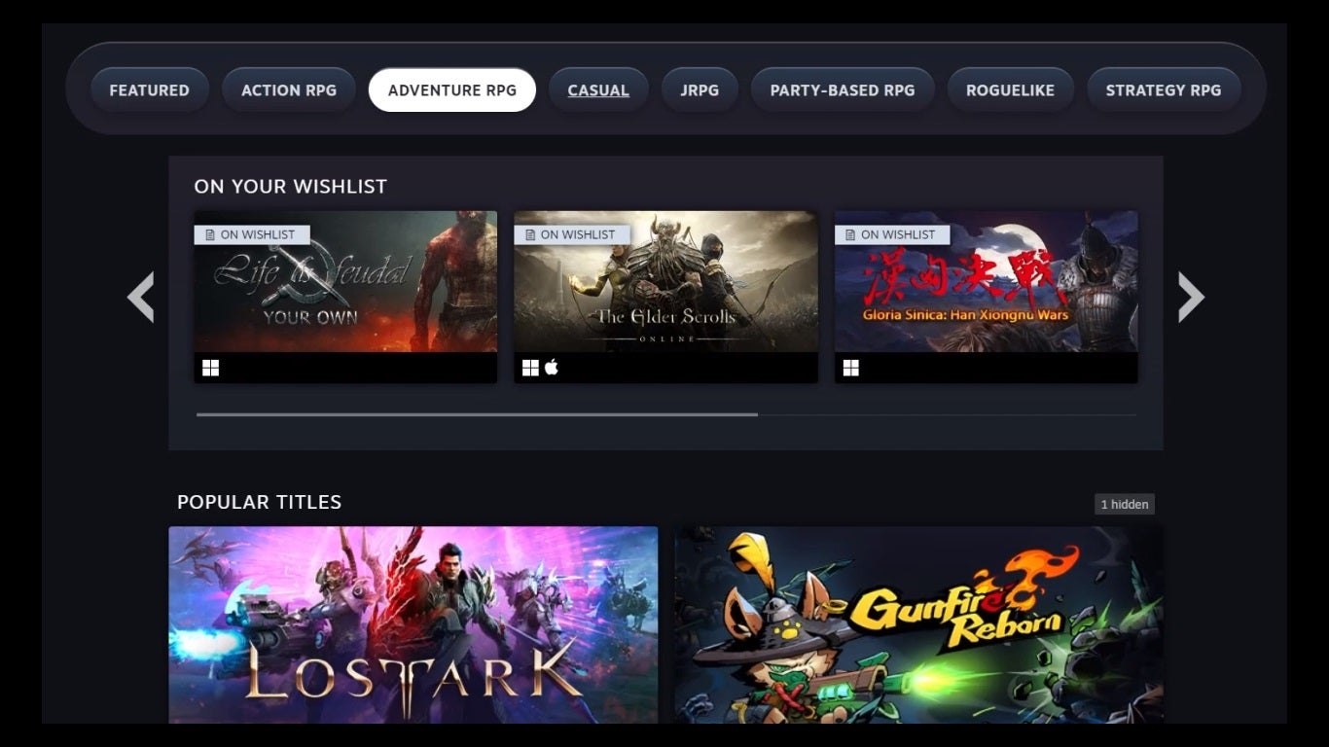The height and width of the screenshot is (747, 1329).
Task: Click Apple icon under Elder Scrolls Online
Action: (552, 367)
